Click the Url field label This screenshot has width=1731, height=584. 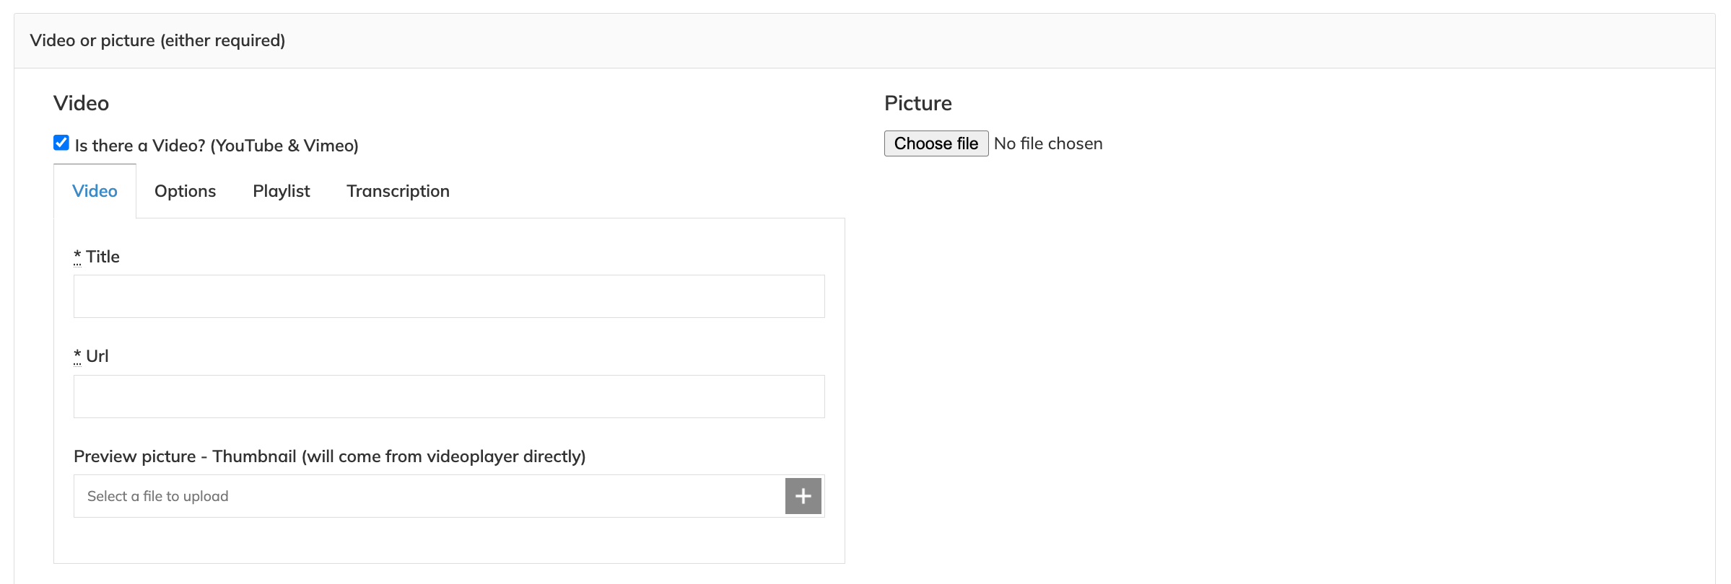pos(97,356)
